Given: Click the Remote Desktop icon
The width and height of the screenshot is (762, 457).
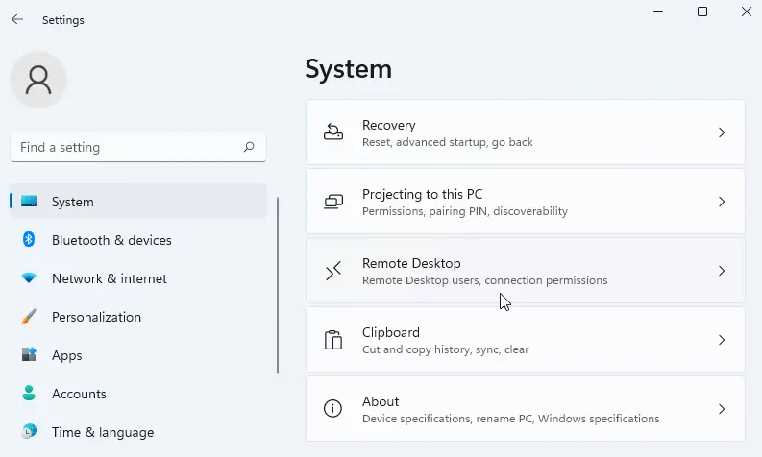Looking at the screenshot, I should click(333, 271).
